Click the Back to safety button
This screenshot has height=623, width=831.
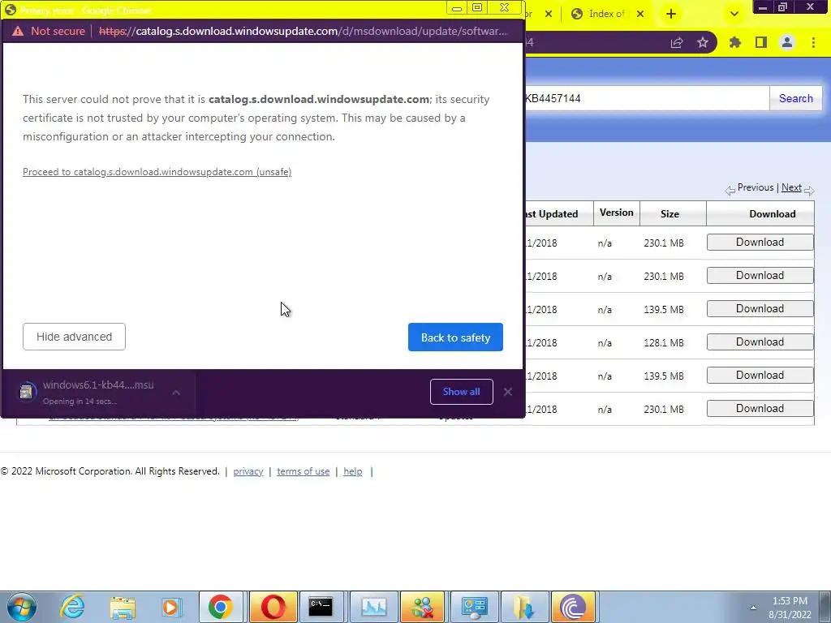pyautogui.click(x=455, y=337)
